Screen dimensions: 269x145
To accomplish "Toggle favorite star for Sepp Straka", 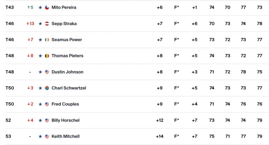I will 40,23.
